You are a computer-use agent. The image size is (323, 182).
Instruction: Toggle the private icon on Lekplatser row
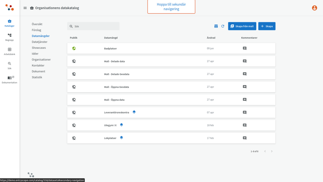[x=73, y=138]
